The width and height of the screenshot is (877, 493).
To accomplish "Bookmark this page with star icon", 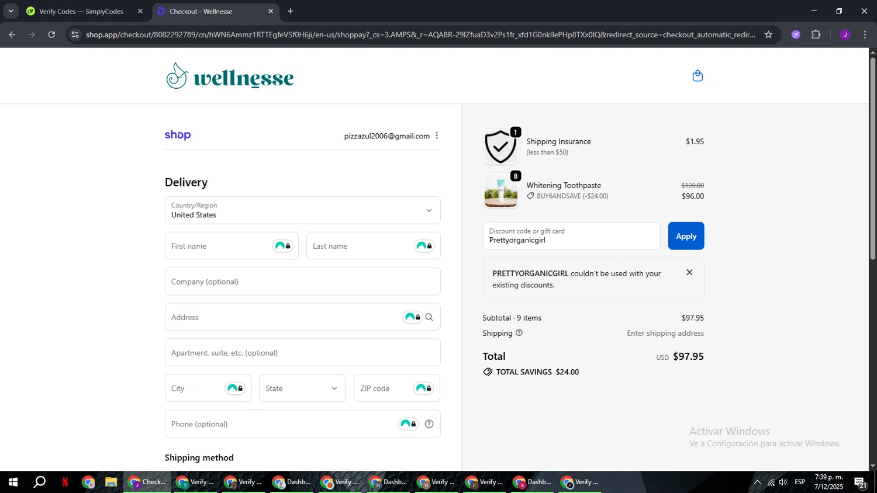I will (768, 34).
